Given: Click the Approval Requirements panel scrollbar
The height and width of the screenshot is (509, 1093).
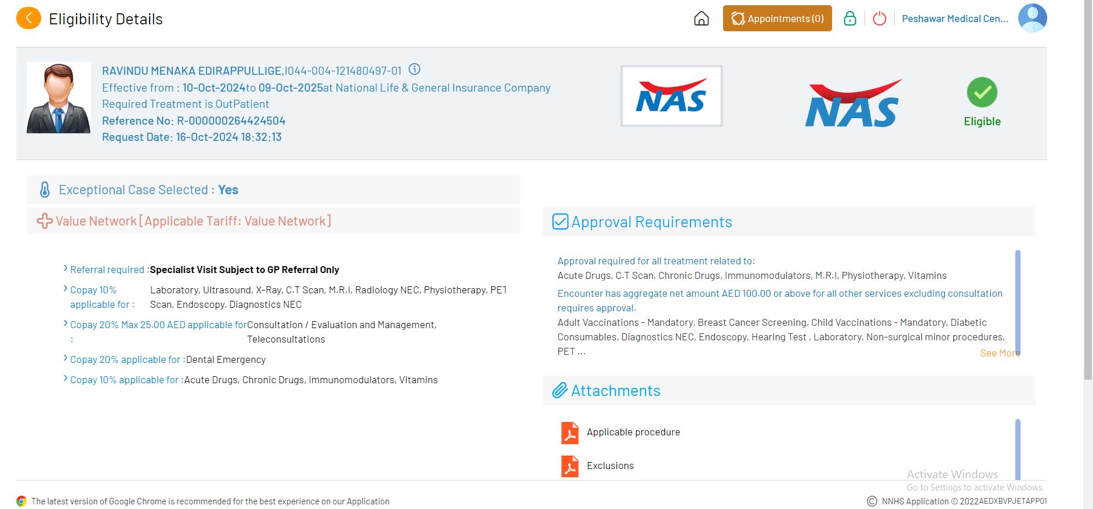Looking at the screenshot, I should [x=1018, y=301].
